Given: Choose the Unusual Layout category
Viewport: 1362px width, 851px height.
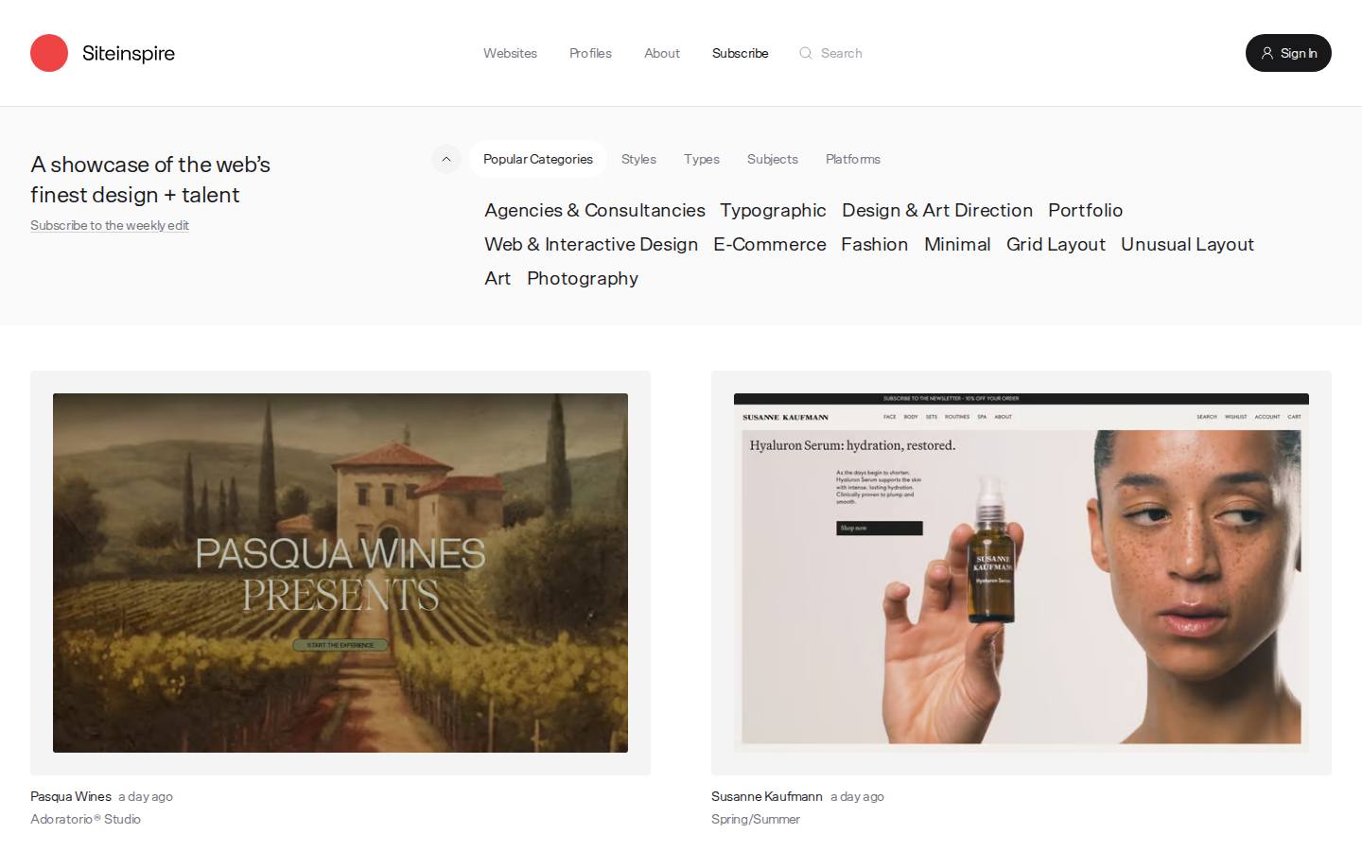Looking at the screenshot, I should tap(1187, 244).
